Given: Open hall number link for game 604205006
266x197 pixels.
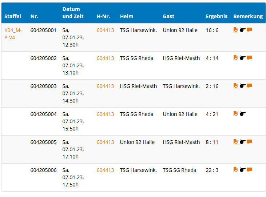Looking at the screenshot, I should 105,170.
